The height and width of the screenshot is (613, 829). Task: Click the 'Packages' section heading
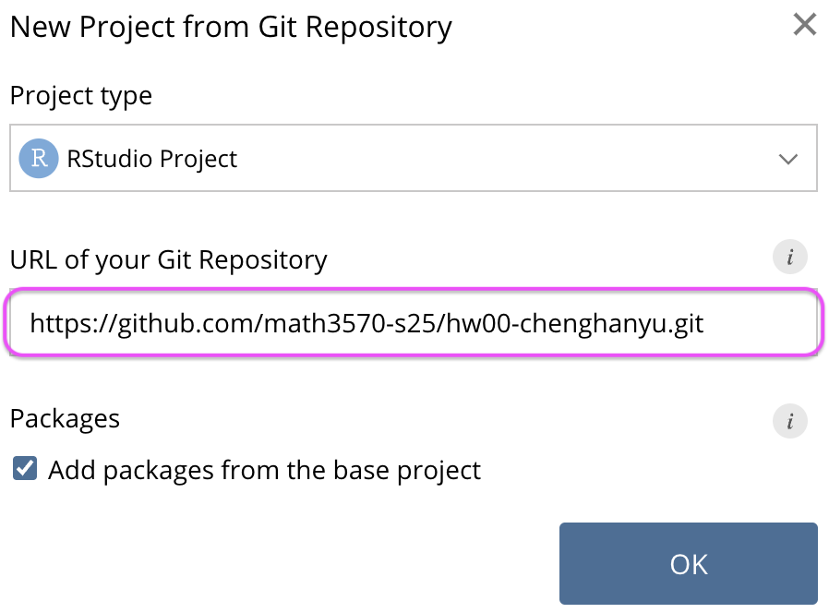point(65,419)
